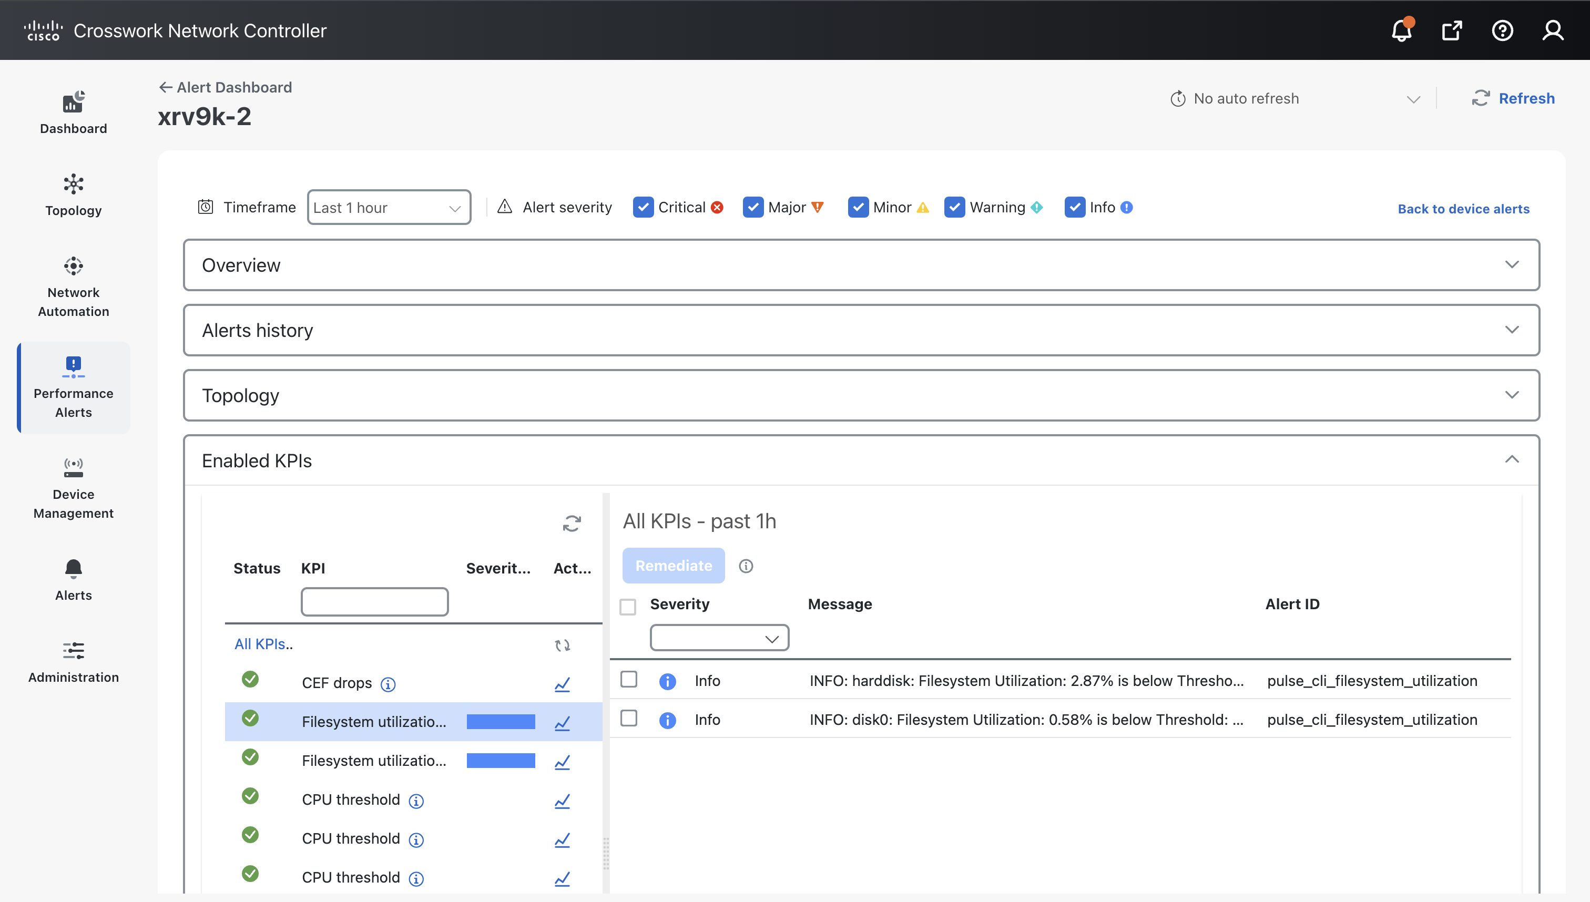The height and width of the screenshot is (902, 1590).
Task: Expand the Alerts history section
Action: tap(861, 330)
